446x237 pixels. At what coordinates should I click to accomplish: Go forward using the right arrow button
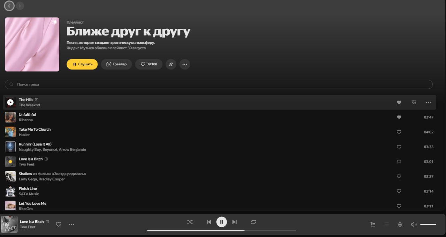pos(20,6)
